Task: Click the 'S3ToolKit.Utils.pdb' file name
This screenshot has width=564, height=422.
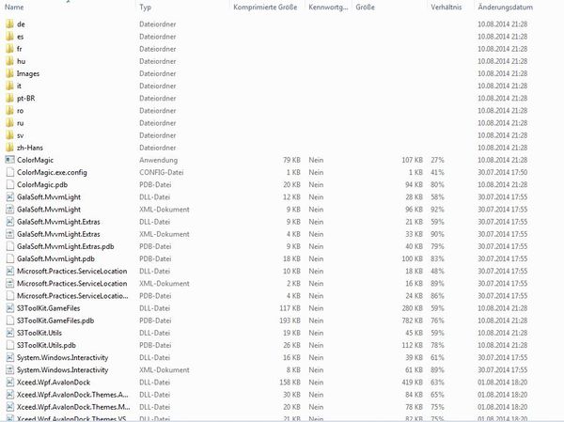Action: [46, 345]
